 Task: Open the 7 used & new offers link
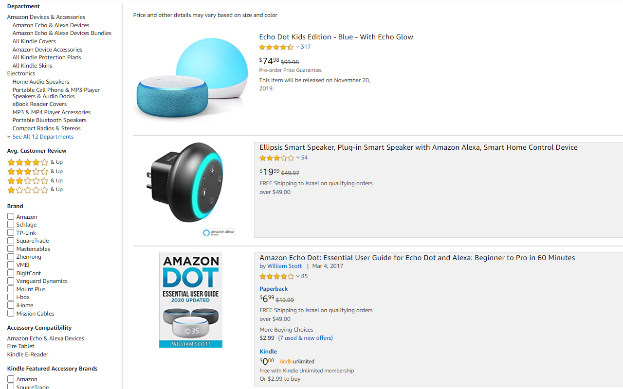tap(305, 338)
